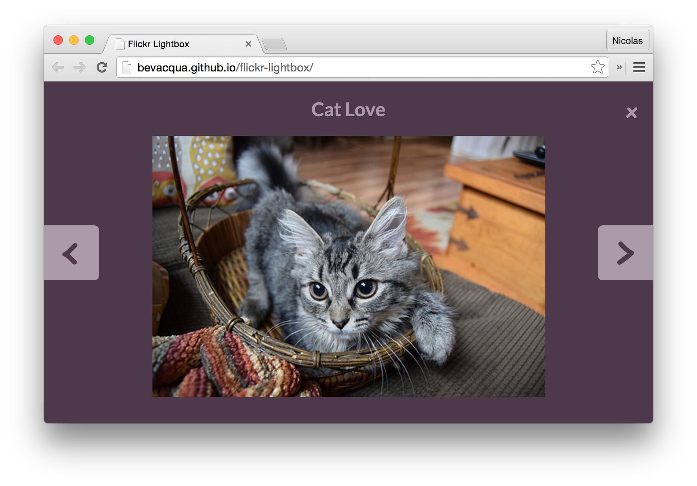Screen dimensions: 697x486
Task: Maximize the window with the green button
Action: pos(90,40)
